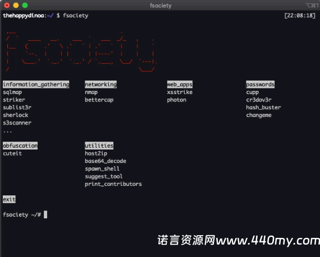Select the sqlmap entry
320x257 pixels.
point(12,92)
